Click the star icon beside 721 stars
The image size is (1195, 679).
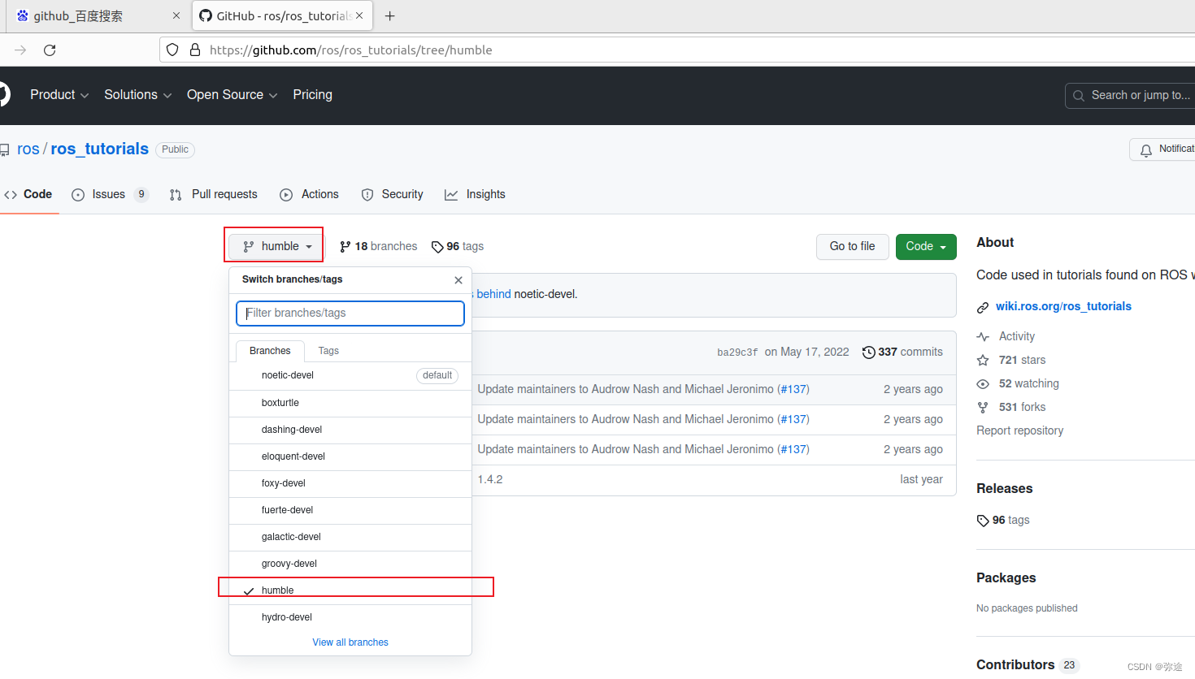(x=983, y=360)
